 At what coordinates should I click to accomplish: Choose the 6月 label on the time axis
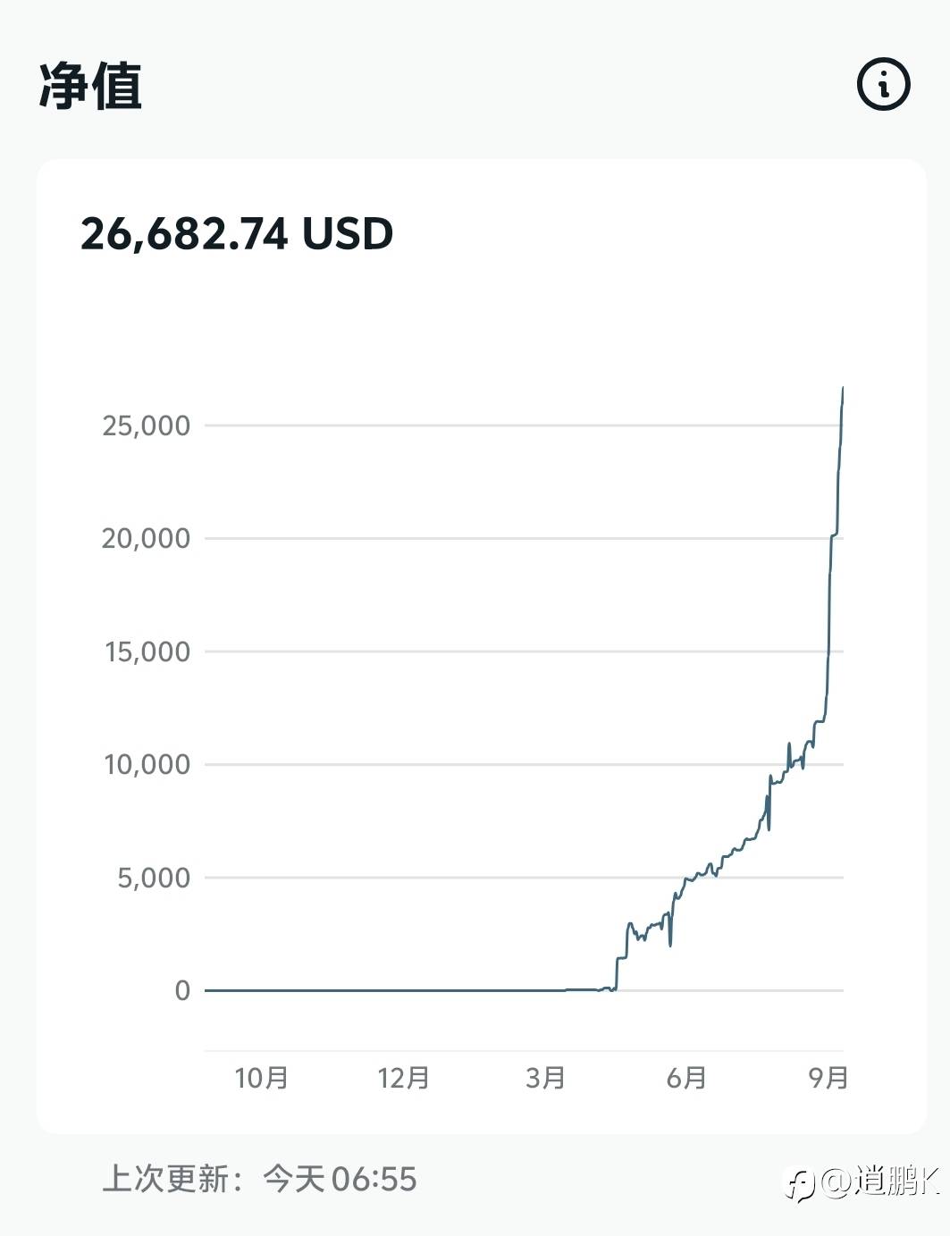(x=686, y=1078)
